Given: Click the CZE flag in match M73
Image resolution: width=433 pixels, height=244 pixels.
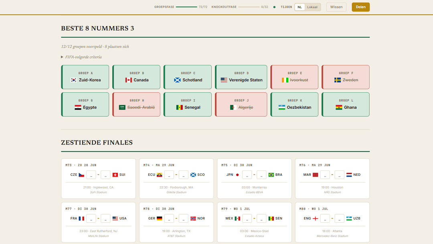Looking at the screenshot, I should pos(81,175).
